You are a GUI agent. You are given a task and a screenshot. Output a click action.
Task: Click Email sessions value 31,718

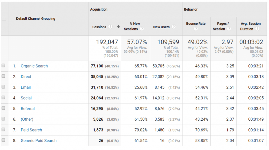tap(97, 87)
